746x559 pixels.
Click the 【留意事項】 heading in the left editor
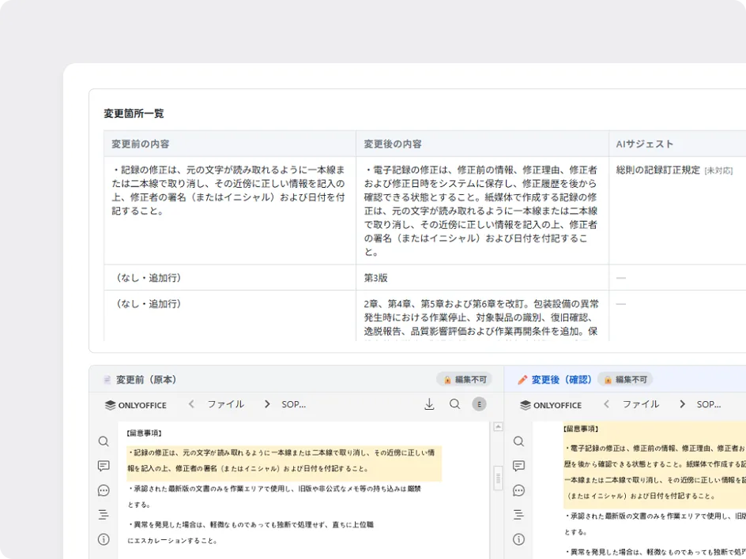tap(145, 433)
